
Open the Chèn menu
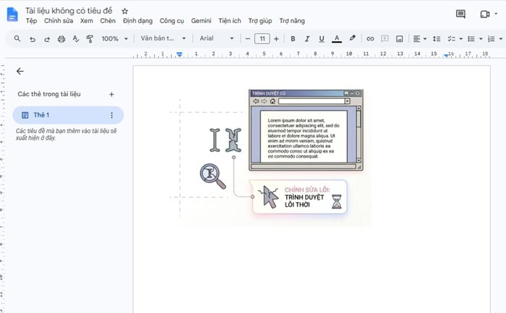tap(108, 21)
